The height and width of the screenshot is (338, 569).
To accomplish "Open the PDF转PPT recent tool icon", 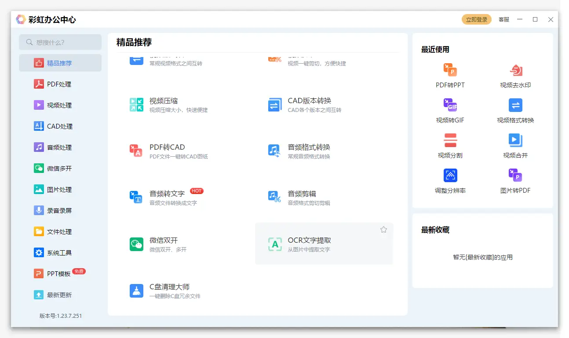I will point(450,70).
